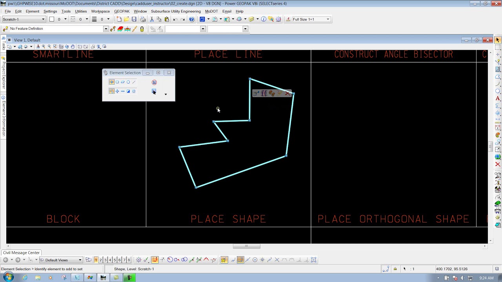The height and width of the screenshot is (282, 502).
Task: Click the Print icon
Action: pyautogui.click(x=143, y=19)
